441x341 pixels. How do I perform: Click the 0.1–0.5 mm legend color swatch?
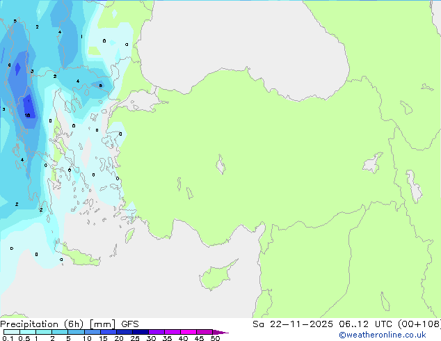click(x=12, y=332)
